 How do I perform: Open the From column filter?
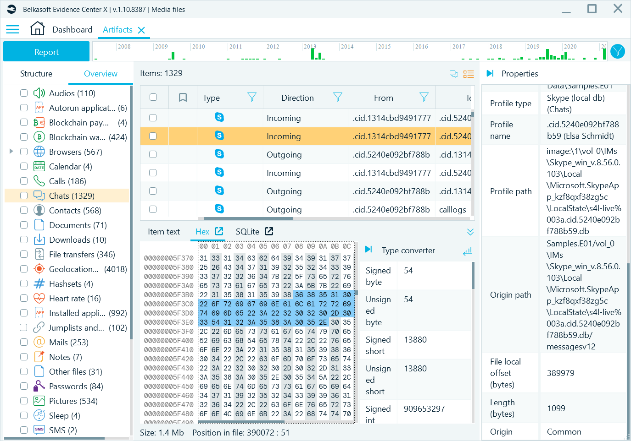click(424, 97)
